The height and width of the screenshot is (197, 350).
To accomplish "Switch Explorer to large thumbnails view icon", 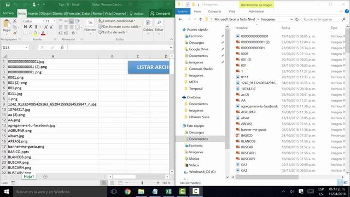I will [x=345, y=183].
